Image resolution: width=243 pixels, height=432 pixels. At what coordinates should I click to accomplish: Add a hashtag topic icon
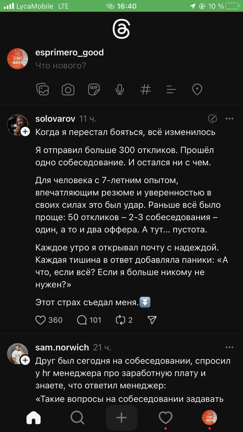[x=145, y=90]
